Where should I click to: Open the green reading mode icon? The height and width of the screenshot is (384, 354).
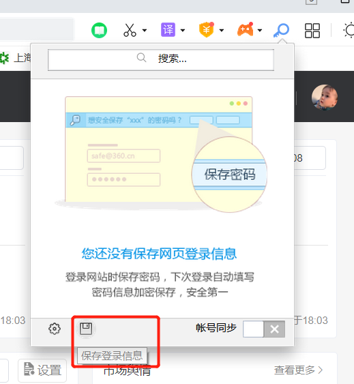(99, 31)
